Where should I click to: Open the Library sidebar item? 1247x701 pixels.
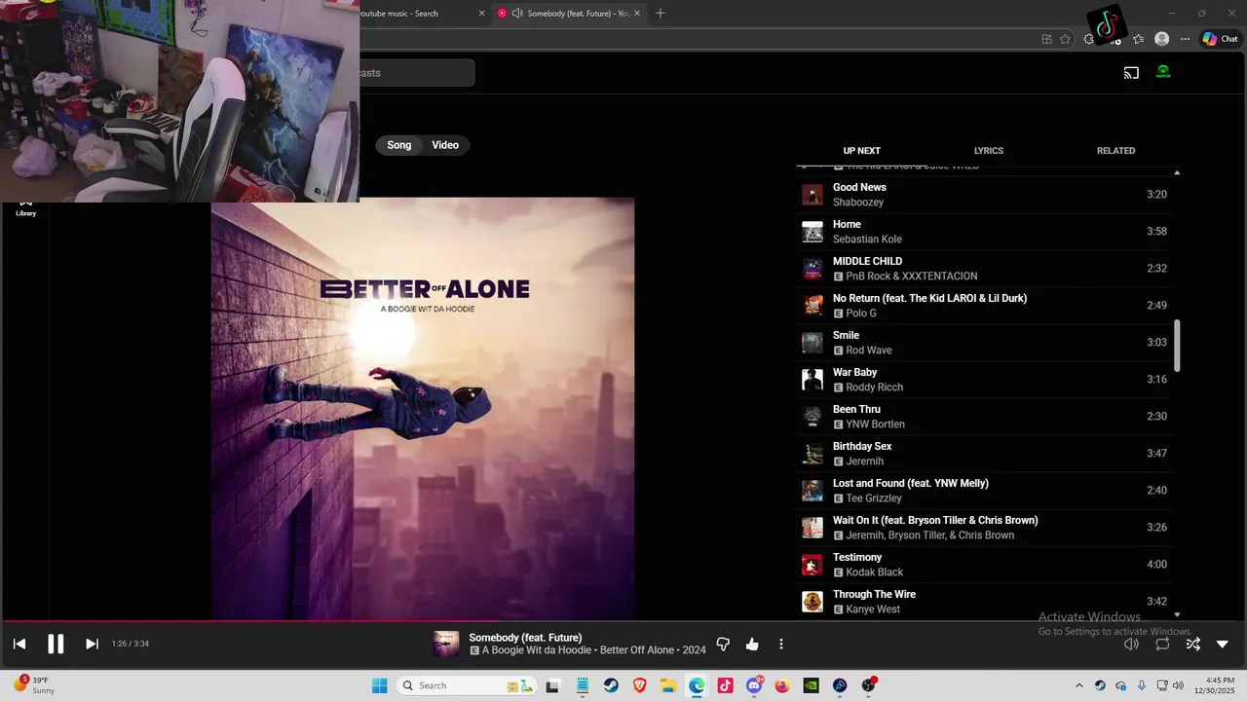[25, 206]
